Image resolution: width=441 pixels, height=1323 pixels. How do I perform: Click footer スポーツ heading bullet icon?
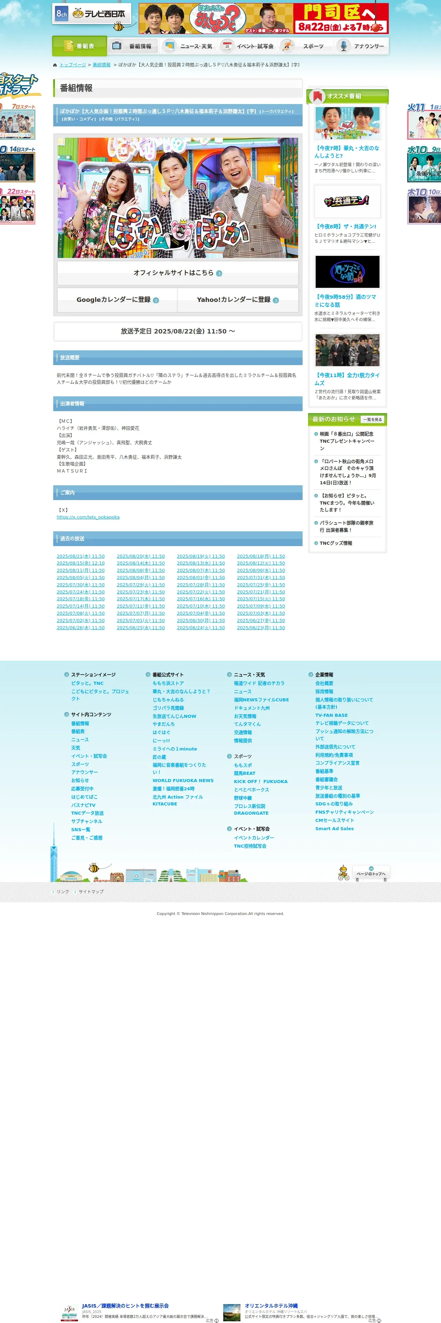tap(229, 757)
